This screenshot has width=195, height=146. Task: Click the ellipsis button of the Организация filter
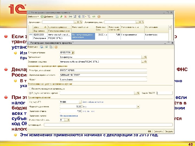pos(75,22)
